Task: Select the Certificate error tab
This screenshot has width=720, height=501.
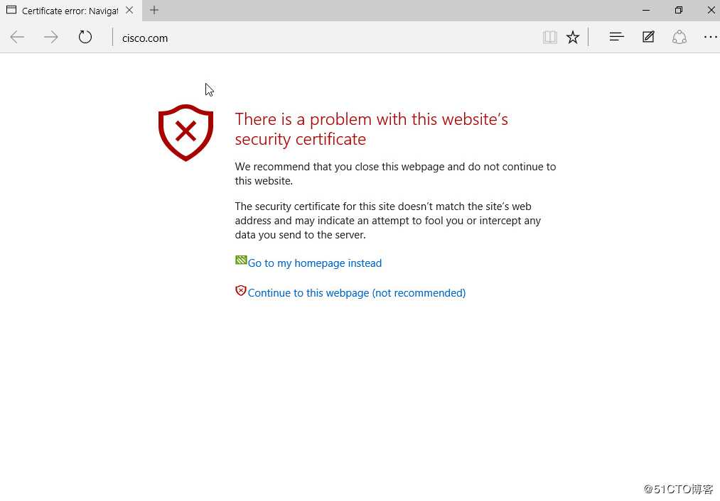Action: point(68,11)
